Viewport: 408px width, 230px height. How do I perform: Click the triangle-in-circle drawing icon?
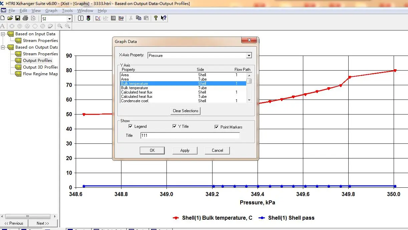[x=27, y=26]
